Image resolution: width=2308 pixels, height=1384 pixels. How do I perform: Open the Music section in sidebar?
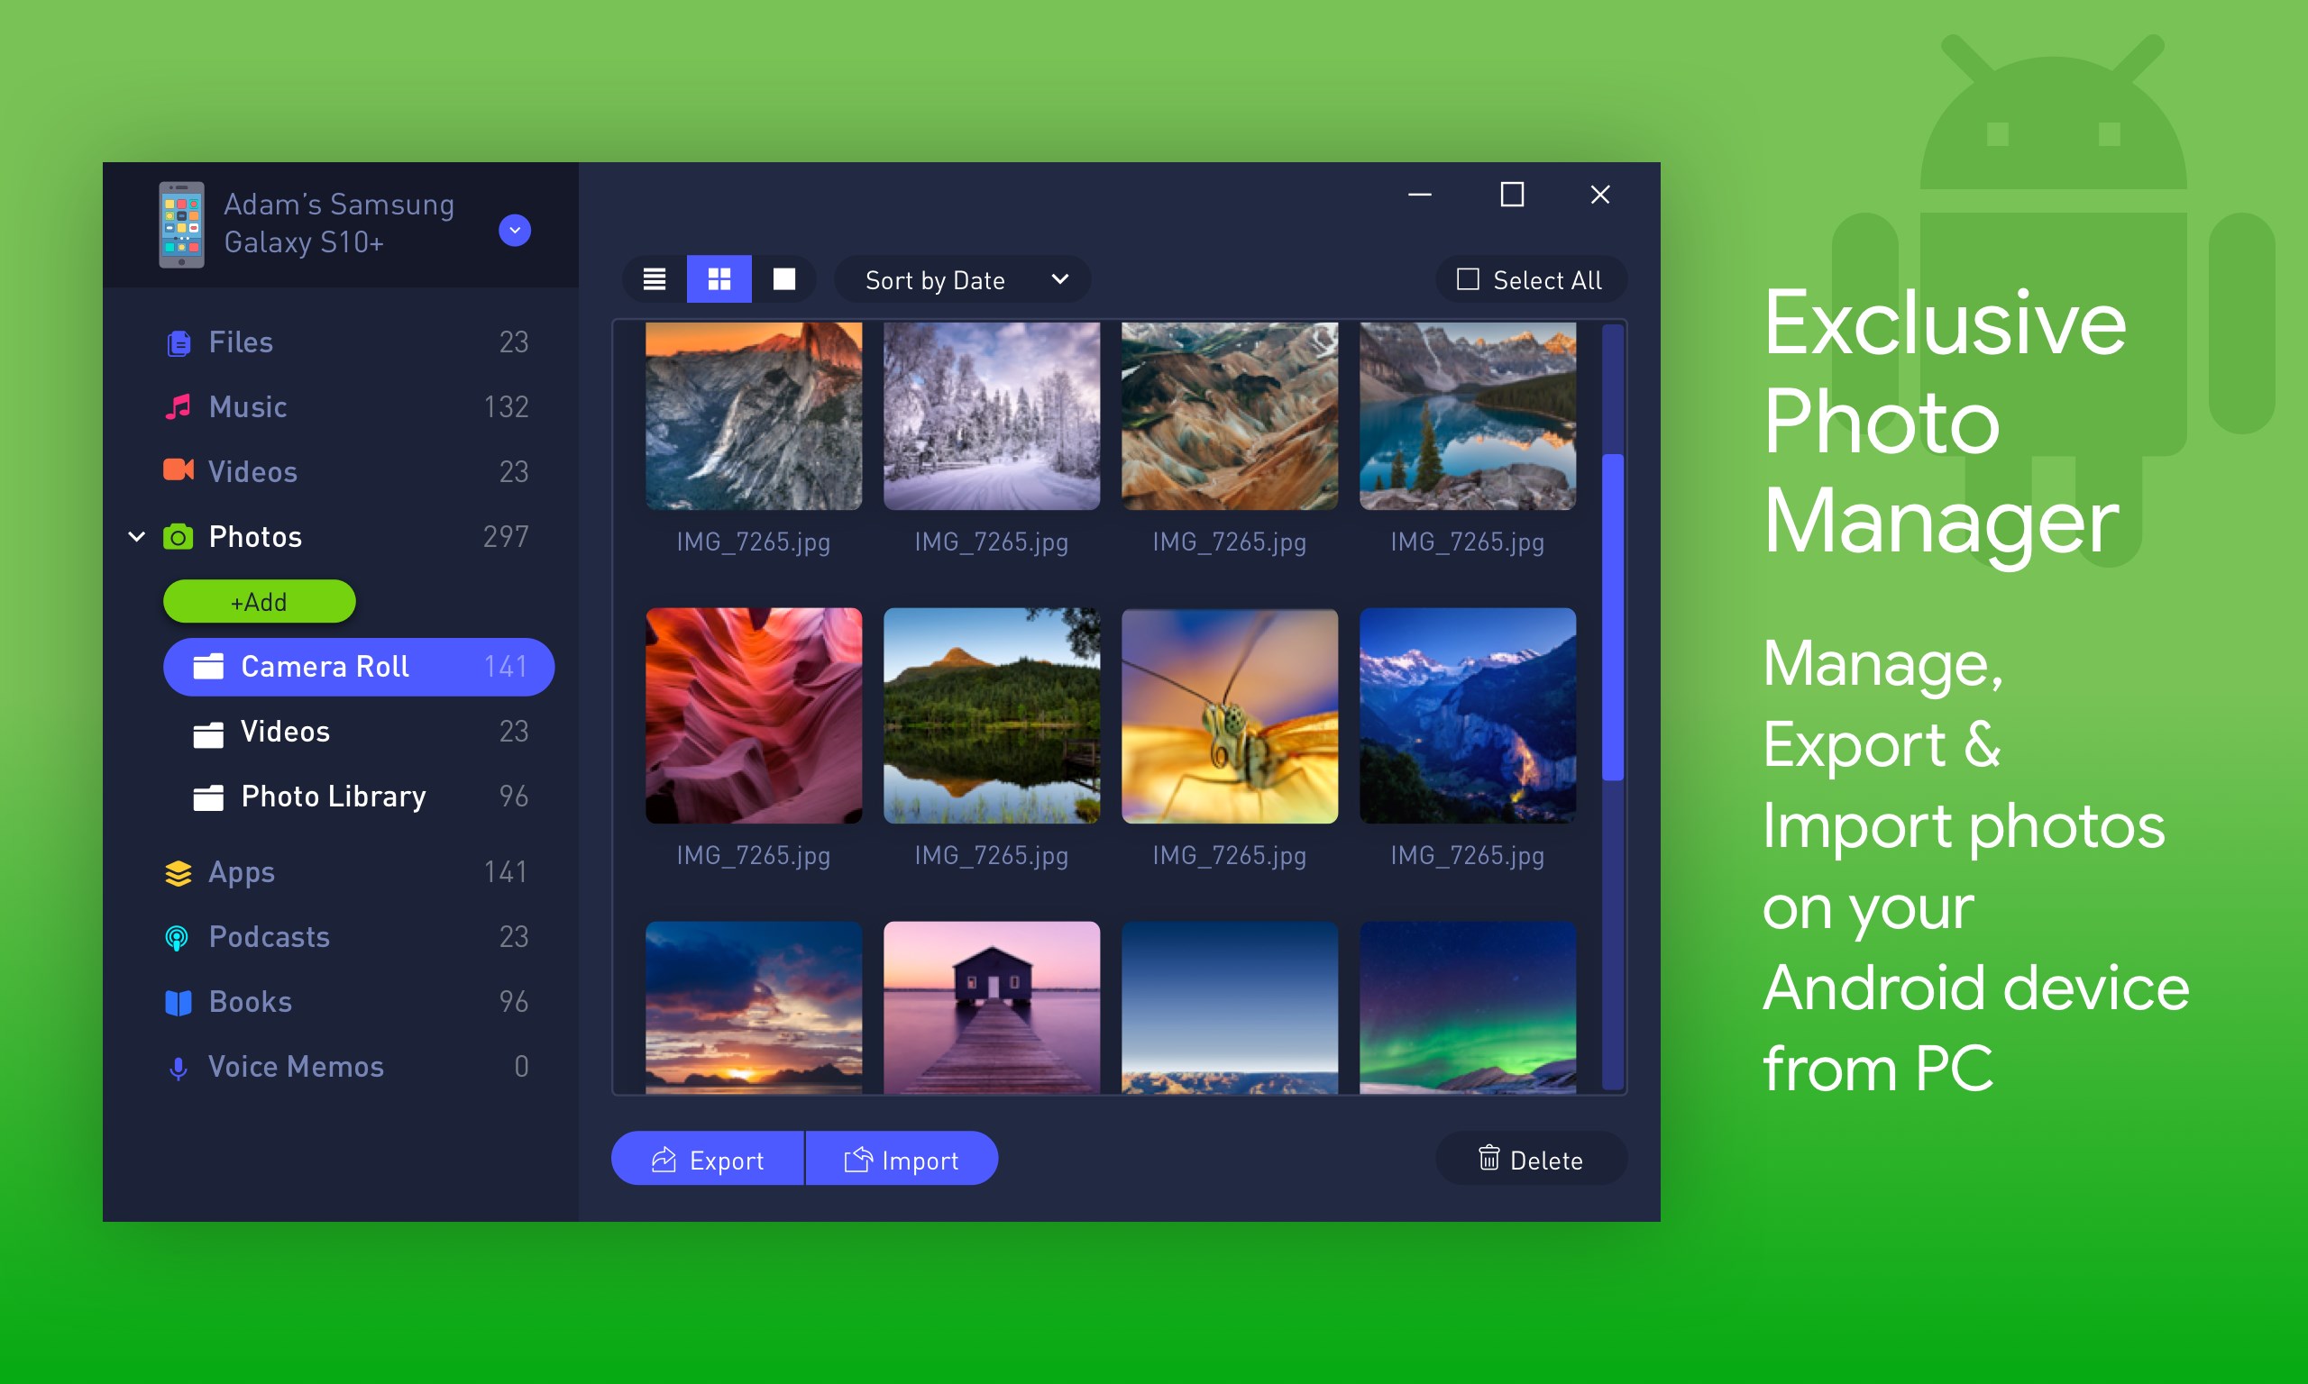(247, 406)
